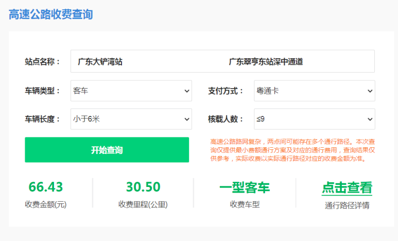The height and width of the screenshot is (241, 398).
Task: Click the 车辆长度 label
Action: tap(42, 119)
